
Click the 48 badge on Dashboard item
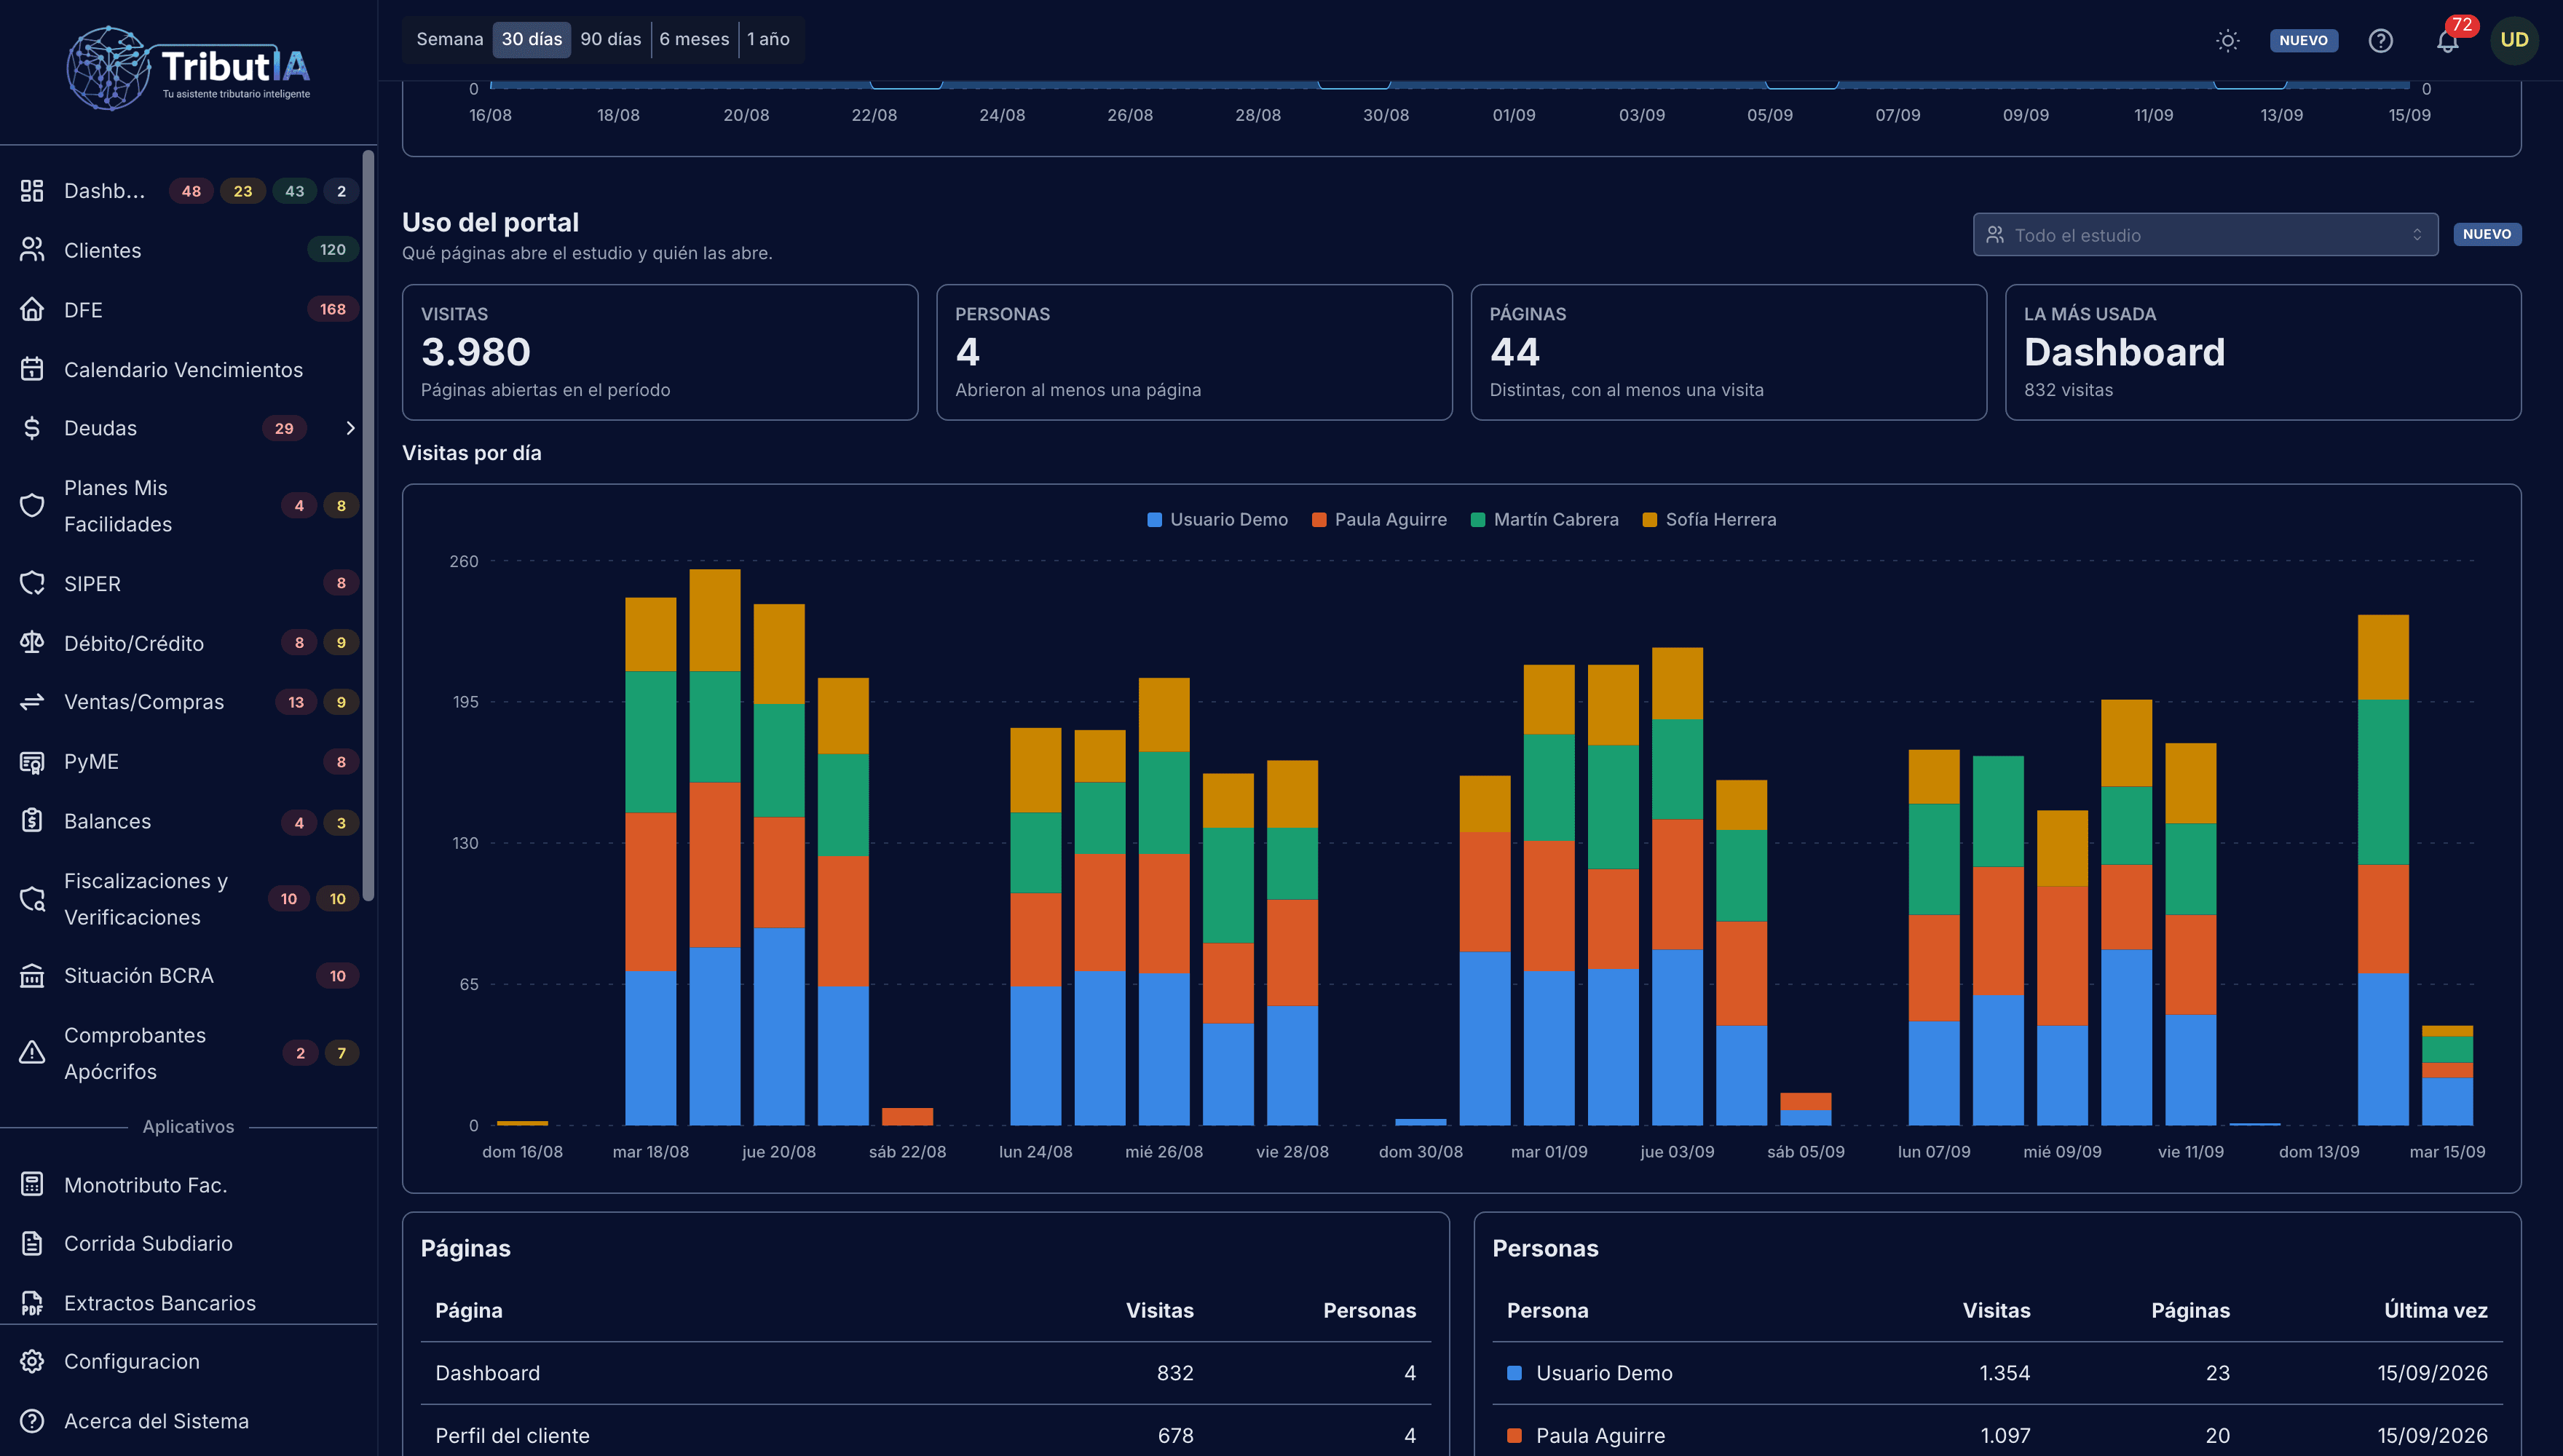(x=191, y=191)
